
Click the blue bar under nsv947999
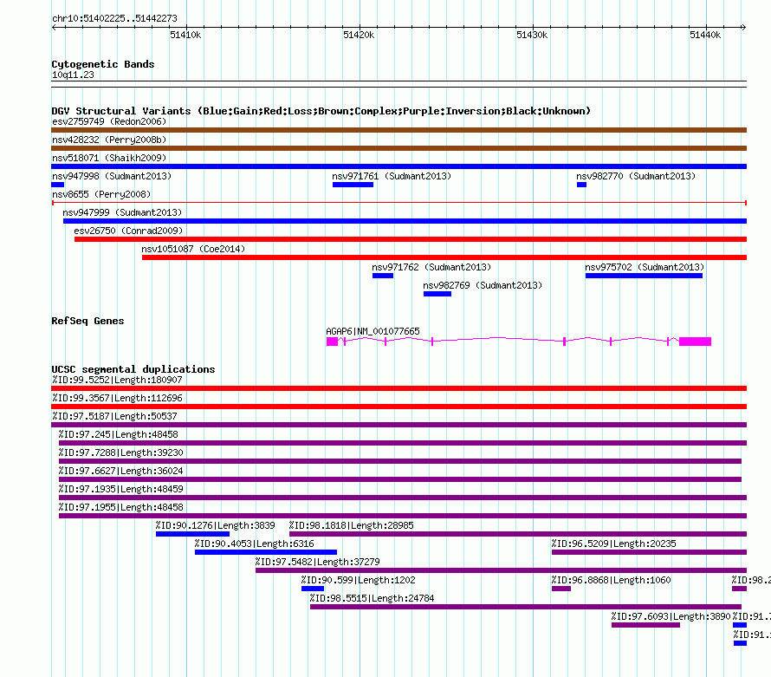405,221
